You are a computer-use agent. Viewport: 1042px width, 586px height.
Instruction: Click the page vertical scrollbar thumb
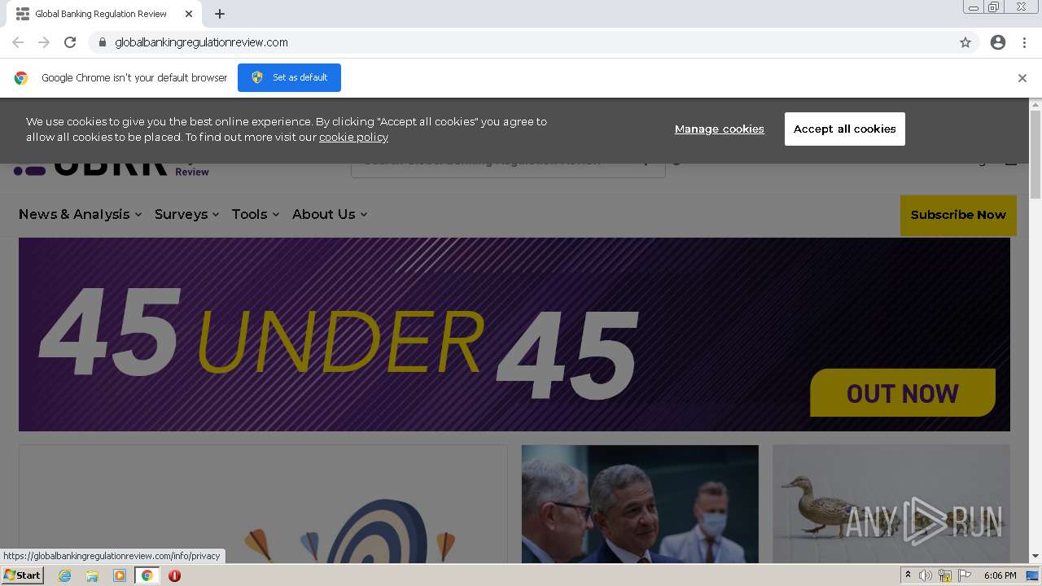pos(1035,155)
